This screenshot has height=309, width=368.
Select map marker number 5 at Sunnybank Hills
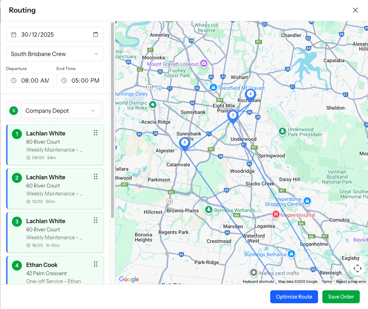[184, 143]
